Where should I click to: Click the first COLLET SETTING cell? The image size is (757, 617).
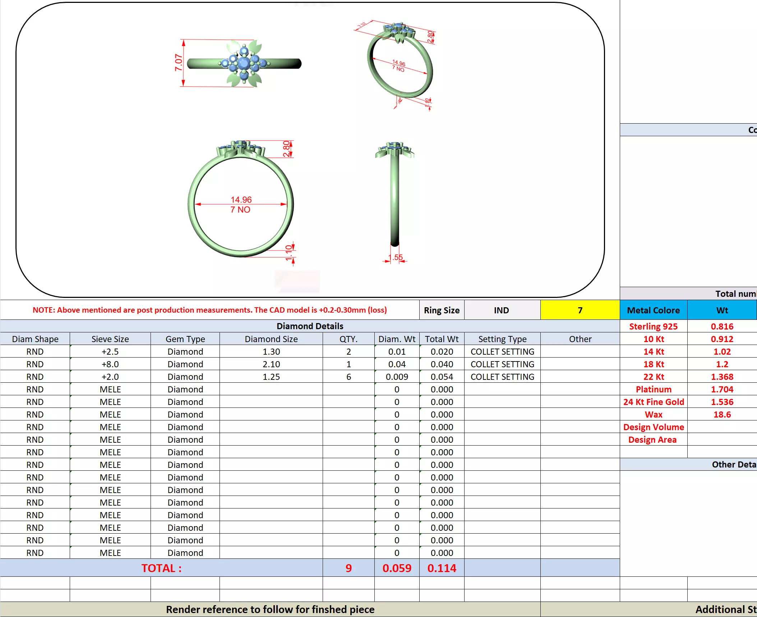502,351
